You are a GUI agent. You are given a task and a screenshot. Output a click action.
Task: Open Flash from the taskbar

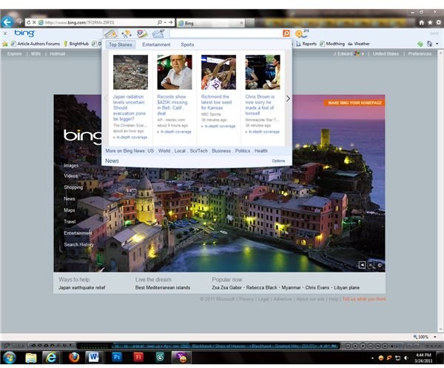(138, 357)
